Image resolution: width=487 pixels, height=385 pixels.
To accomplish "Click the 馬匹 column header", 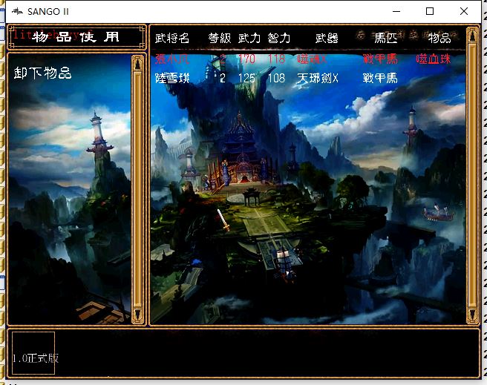I will pyautogui.click(x=386, y=38).
